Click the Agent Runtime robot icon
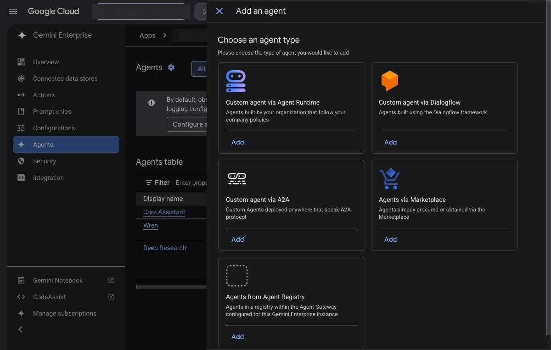This screenshot has height=350, width=551. pyautogui.click(x=236, y=81)
